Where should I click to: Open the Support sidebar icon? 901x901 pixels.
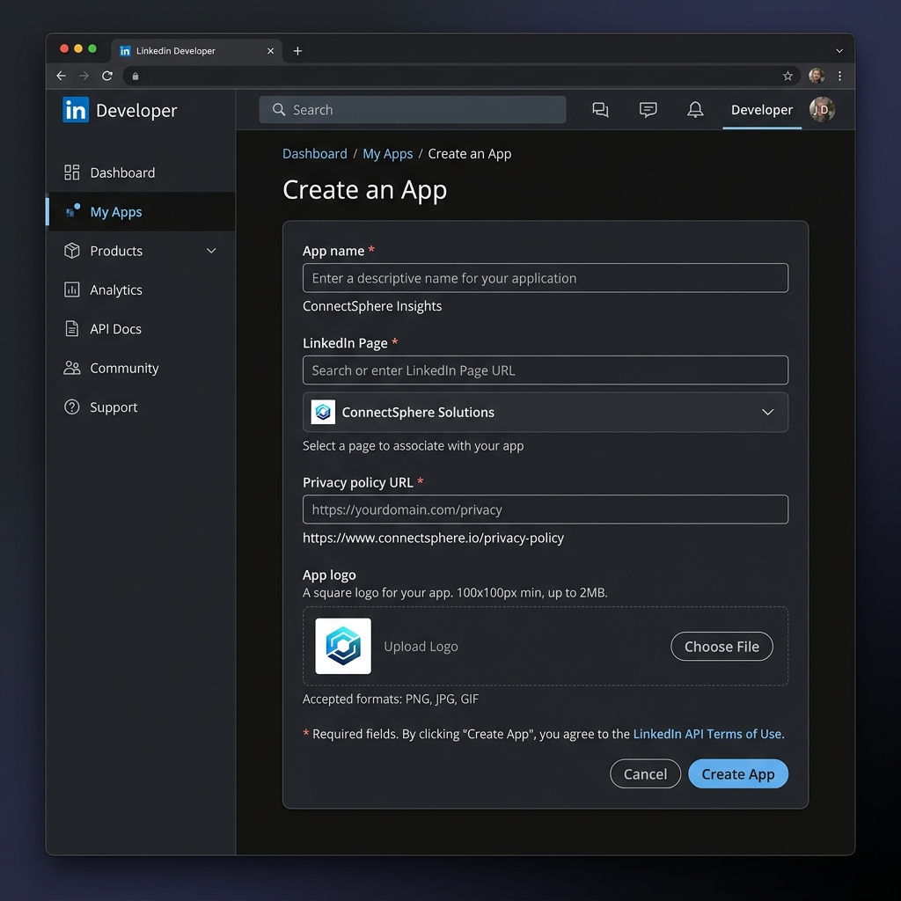(x=72, y=407)
